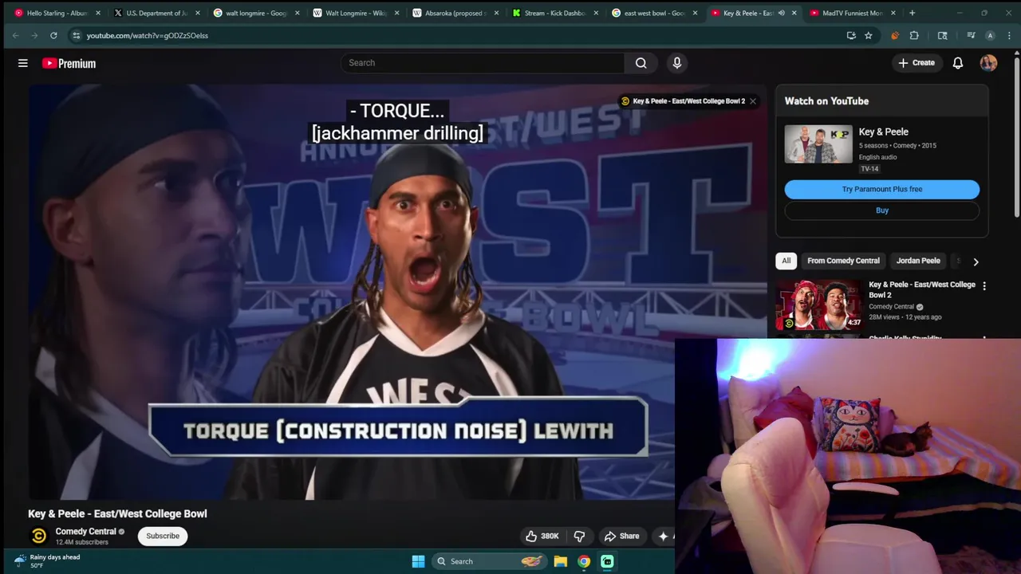Switch to the MadTV Funniest Moments tab
This screenshot has width=1021, height=574.
coord(852,13)
